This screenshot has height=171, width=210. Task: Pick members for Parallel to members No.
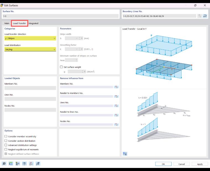pyautogui.click(x=116, y=97)
